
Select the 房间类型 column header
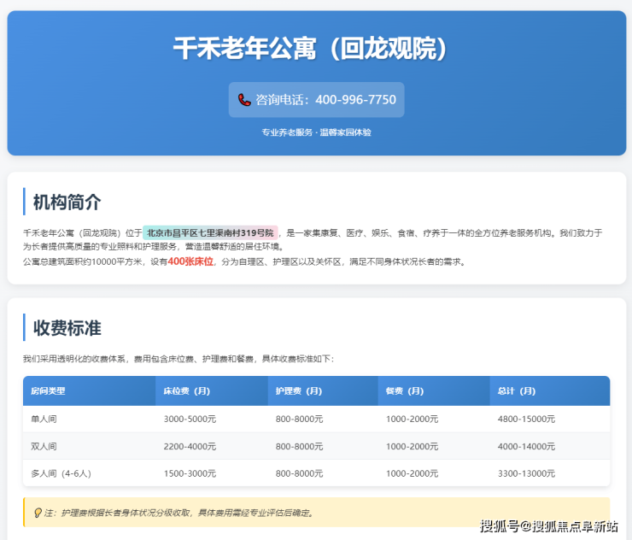pos(48,390)
